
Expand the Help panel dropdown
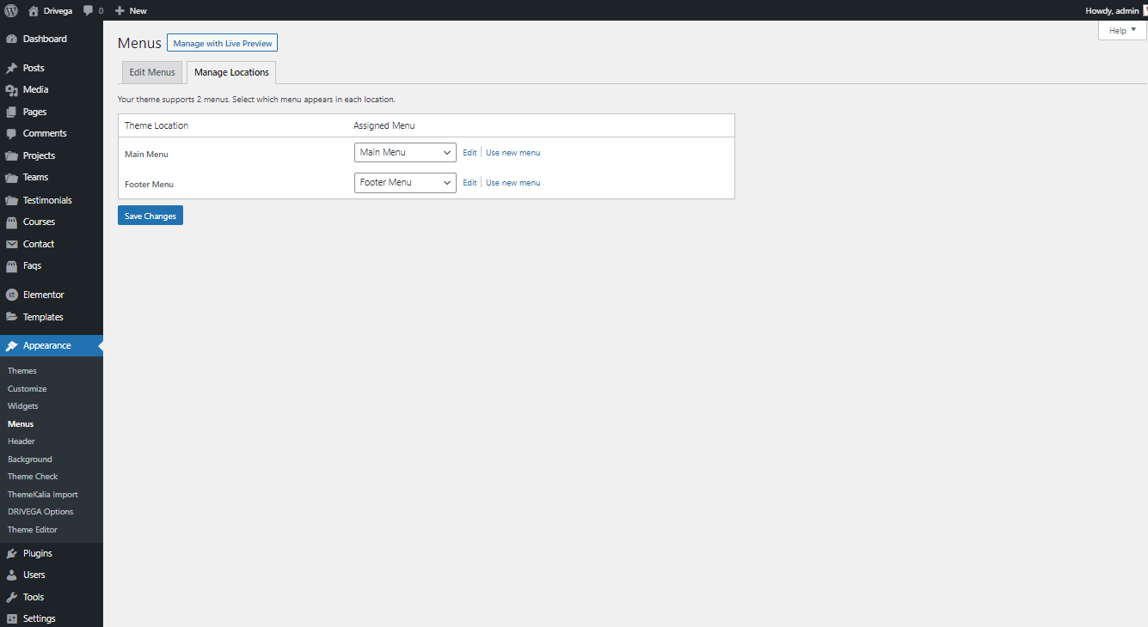[x=1122, y=30]
